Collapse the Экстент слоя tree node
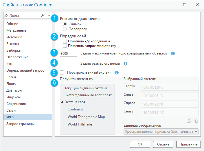The height and width of the screenshot is (151, 204). point(62,102)
